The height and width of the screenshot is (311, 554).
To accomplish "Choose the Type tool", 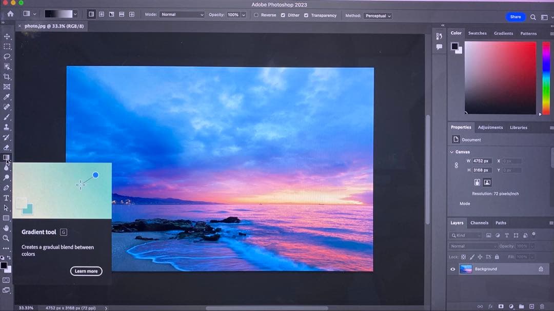I will pos(7,198).
